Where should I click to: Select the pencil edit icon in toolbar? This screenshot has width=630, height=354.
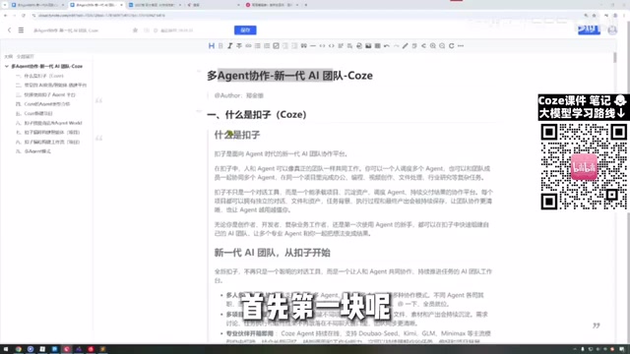[406, 46]
